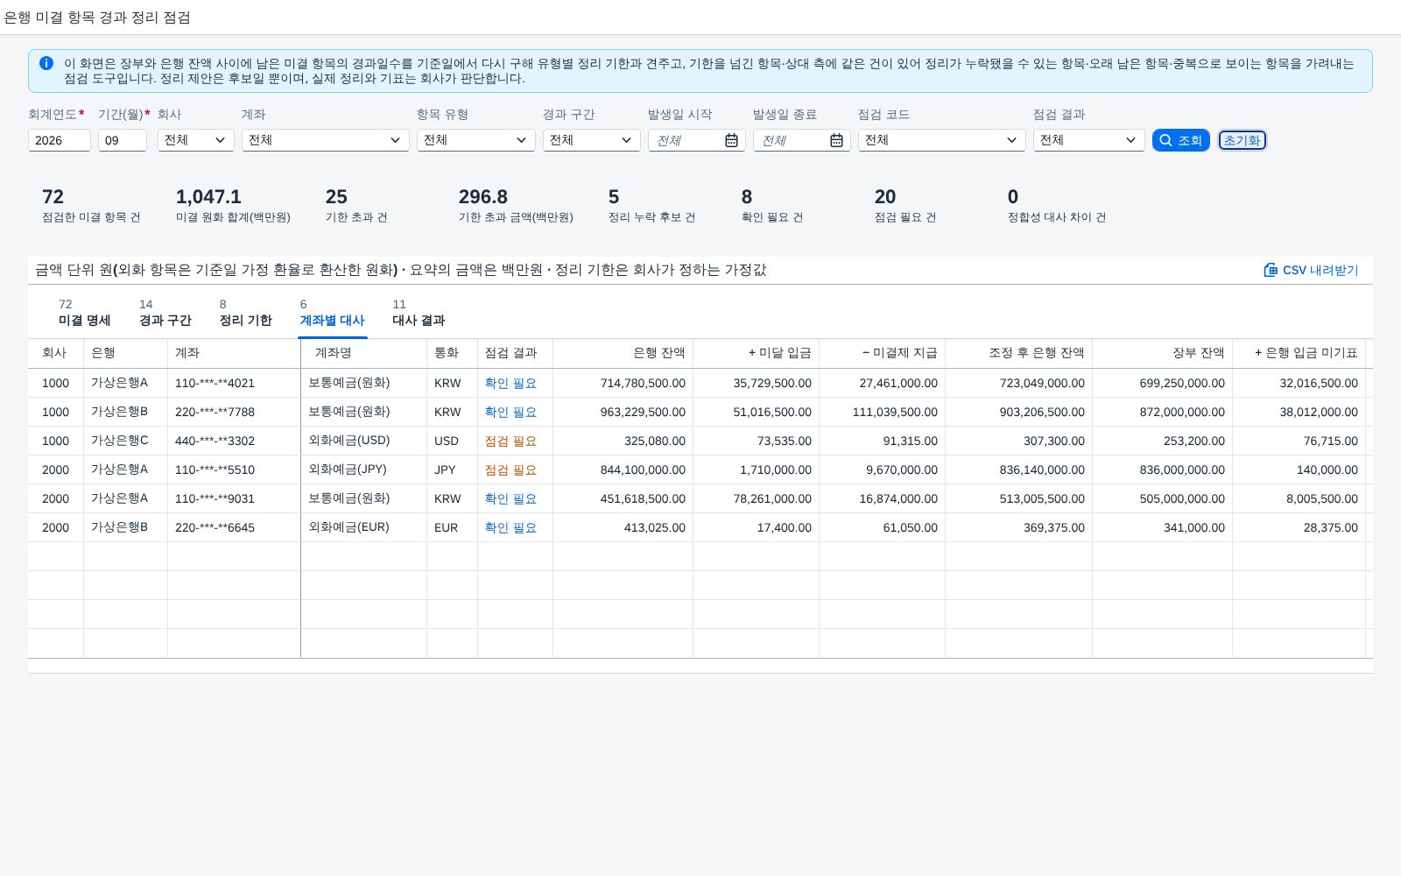Open 확인 필요 link in the EUR row
The height and width of the screenshot is (876, 1401).
(510, 527)
